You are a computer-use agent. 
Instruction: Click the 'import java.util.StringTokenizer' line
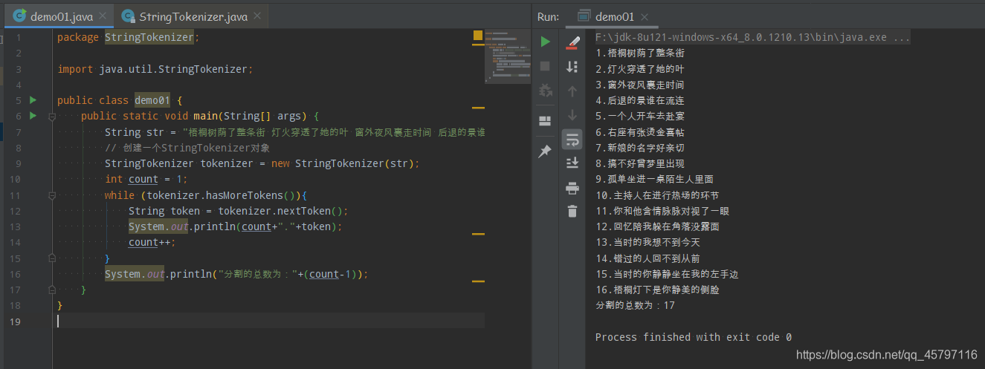click(155, 69)
